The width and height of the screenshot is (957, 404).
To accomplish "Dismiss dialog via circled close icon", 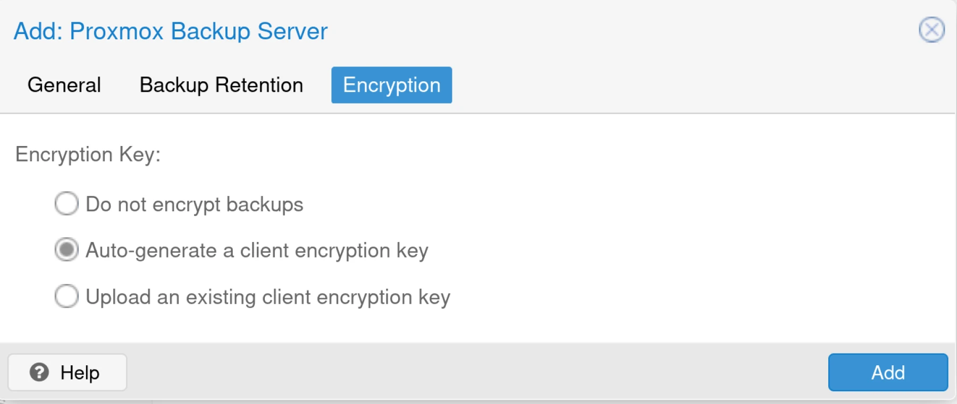I will [931, 31].
